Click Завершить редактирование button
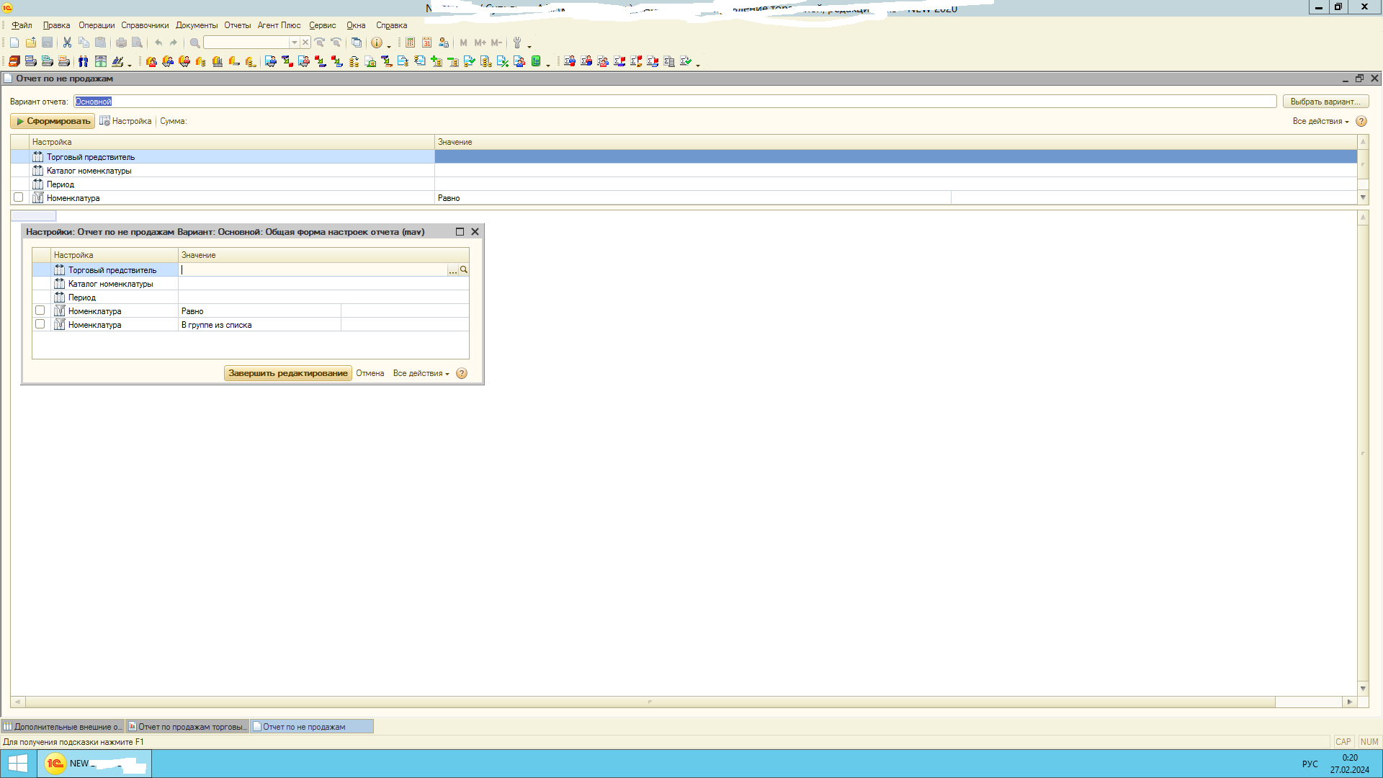 point(287,373)
